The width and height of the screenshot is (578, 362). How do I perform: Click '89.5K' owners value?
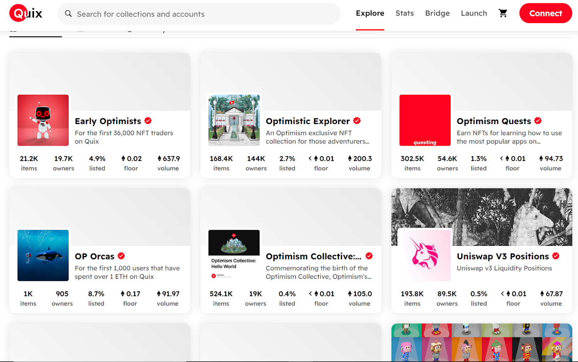click(x=447, y=294)
